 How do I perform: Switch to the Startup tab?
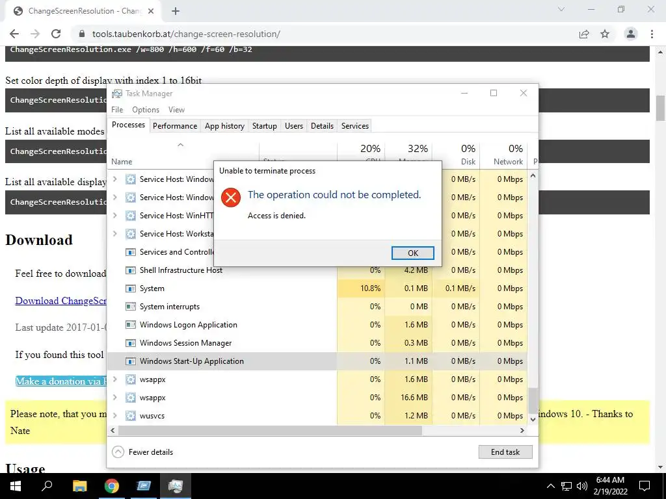pyautogui.click(x=264, y=125)
